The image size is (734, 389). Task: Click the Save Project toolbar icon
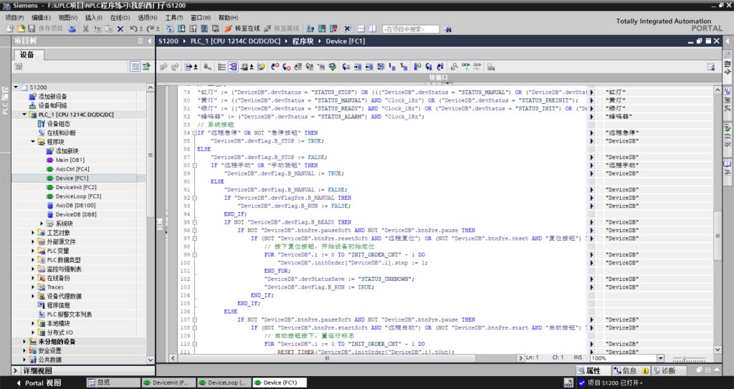coord(32,29)
